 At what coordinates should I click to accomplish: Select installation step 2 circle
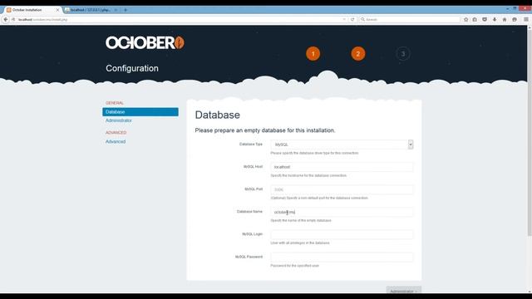tap(358, 53)
